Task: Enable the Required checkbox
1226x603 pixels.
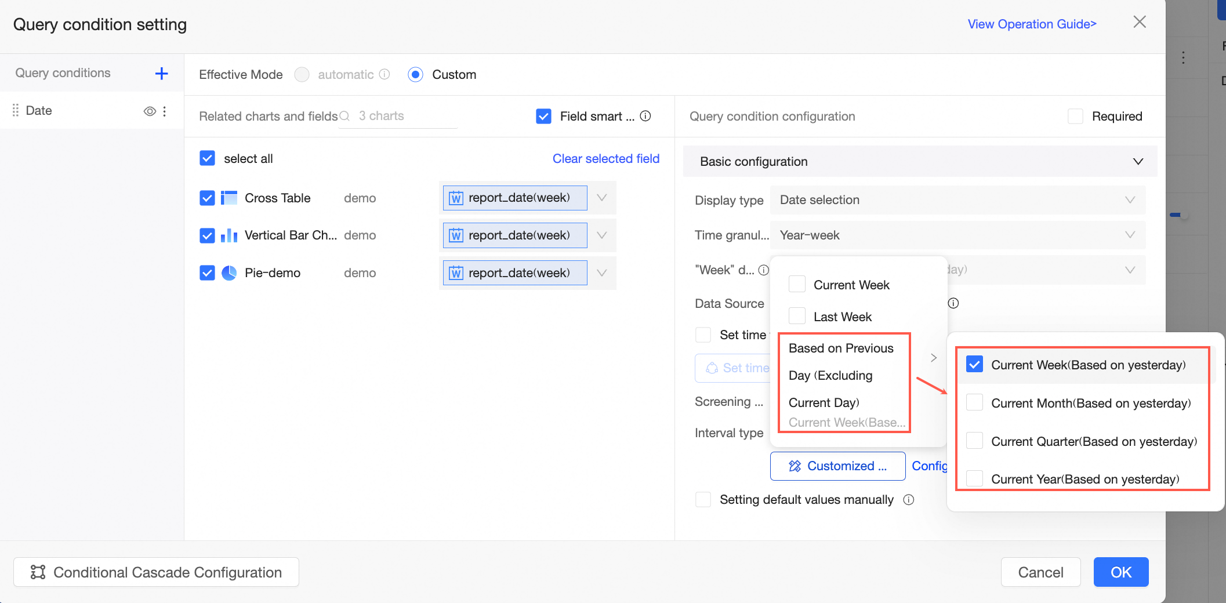Action: tap(1075, 116)
